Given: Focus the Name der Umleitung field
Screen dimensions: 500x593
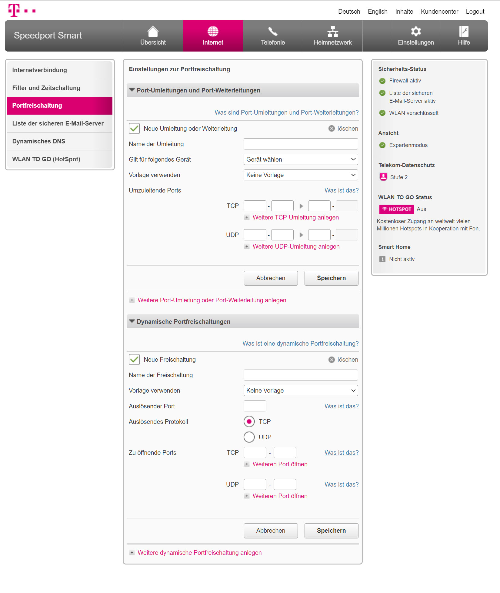Looking at the screenshot, I should point(301,144).
